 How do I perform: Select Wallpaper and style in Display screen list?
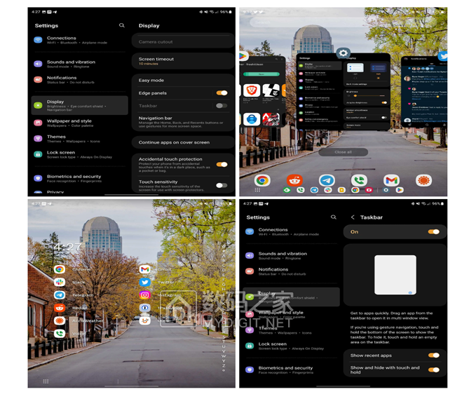click(x=79, y=123)
